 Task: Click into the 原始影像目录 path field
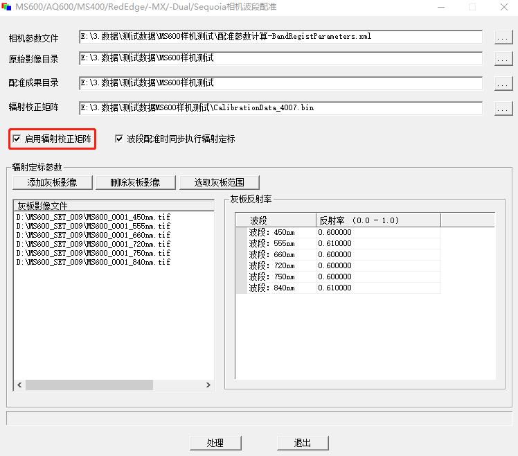[280, 58]
